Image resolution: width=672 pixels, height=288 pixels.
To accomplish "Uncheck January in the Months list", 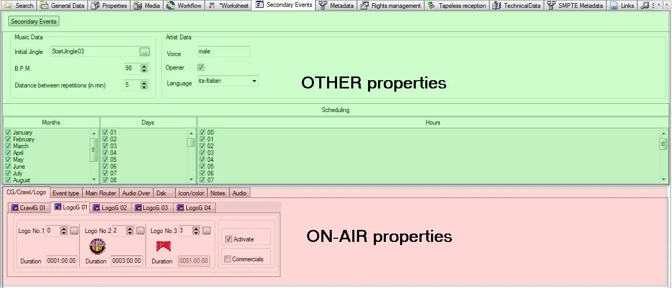I will 8,132.
